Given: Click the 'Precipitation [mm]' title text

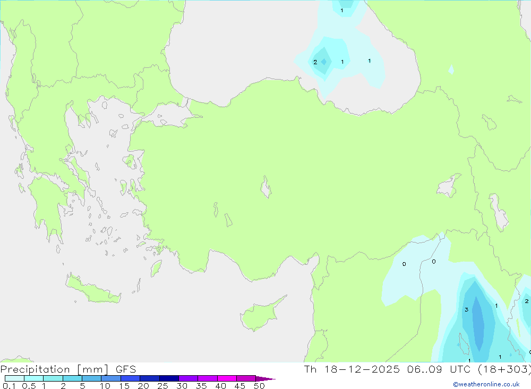Looking at the screenshot, I should (54, 369).
